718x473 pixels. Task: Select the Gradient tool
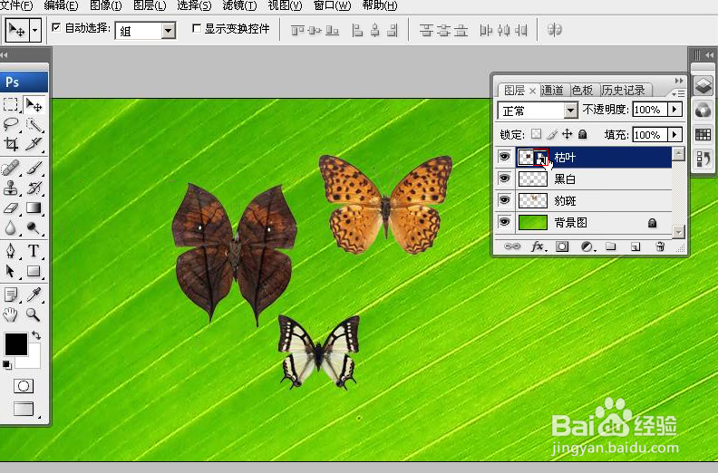(34, 208)
